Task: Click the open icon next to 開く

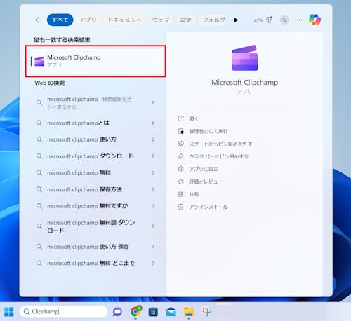Action: click(x=180, y=118)
